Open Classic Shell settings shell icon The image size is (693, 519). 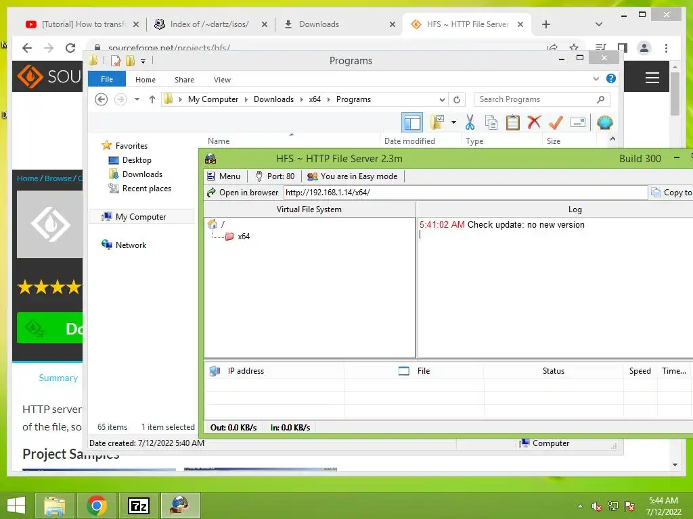pos(604,122)
